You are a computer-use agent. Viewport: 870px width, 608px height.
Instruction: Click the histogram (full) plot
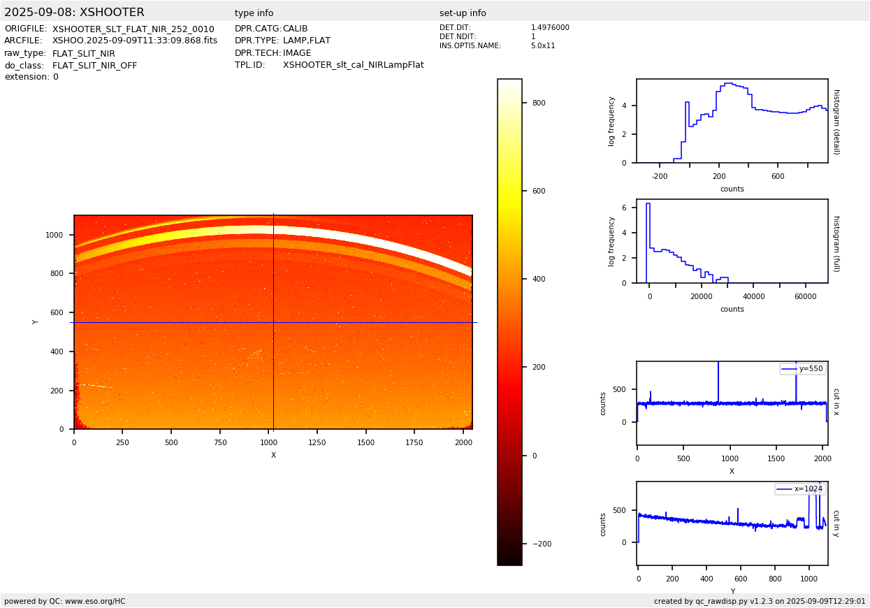click(732, 241)
